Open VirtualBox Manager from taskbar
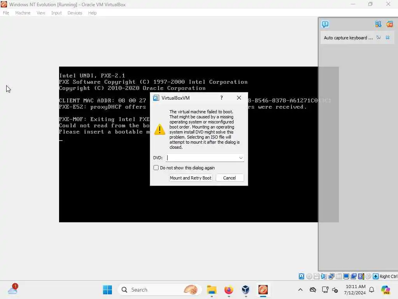 [x=246, y=290]
